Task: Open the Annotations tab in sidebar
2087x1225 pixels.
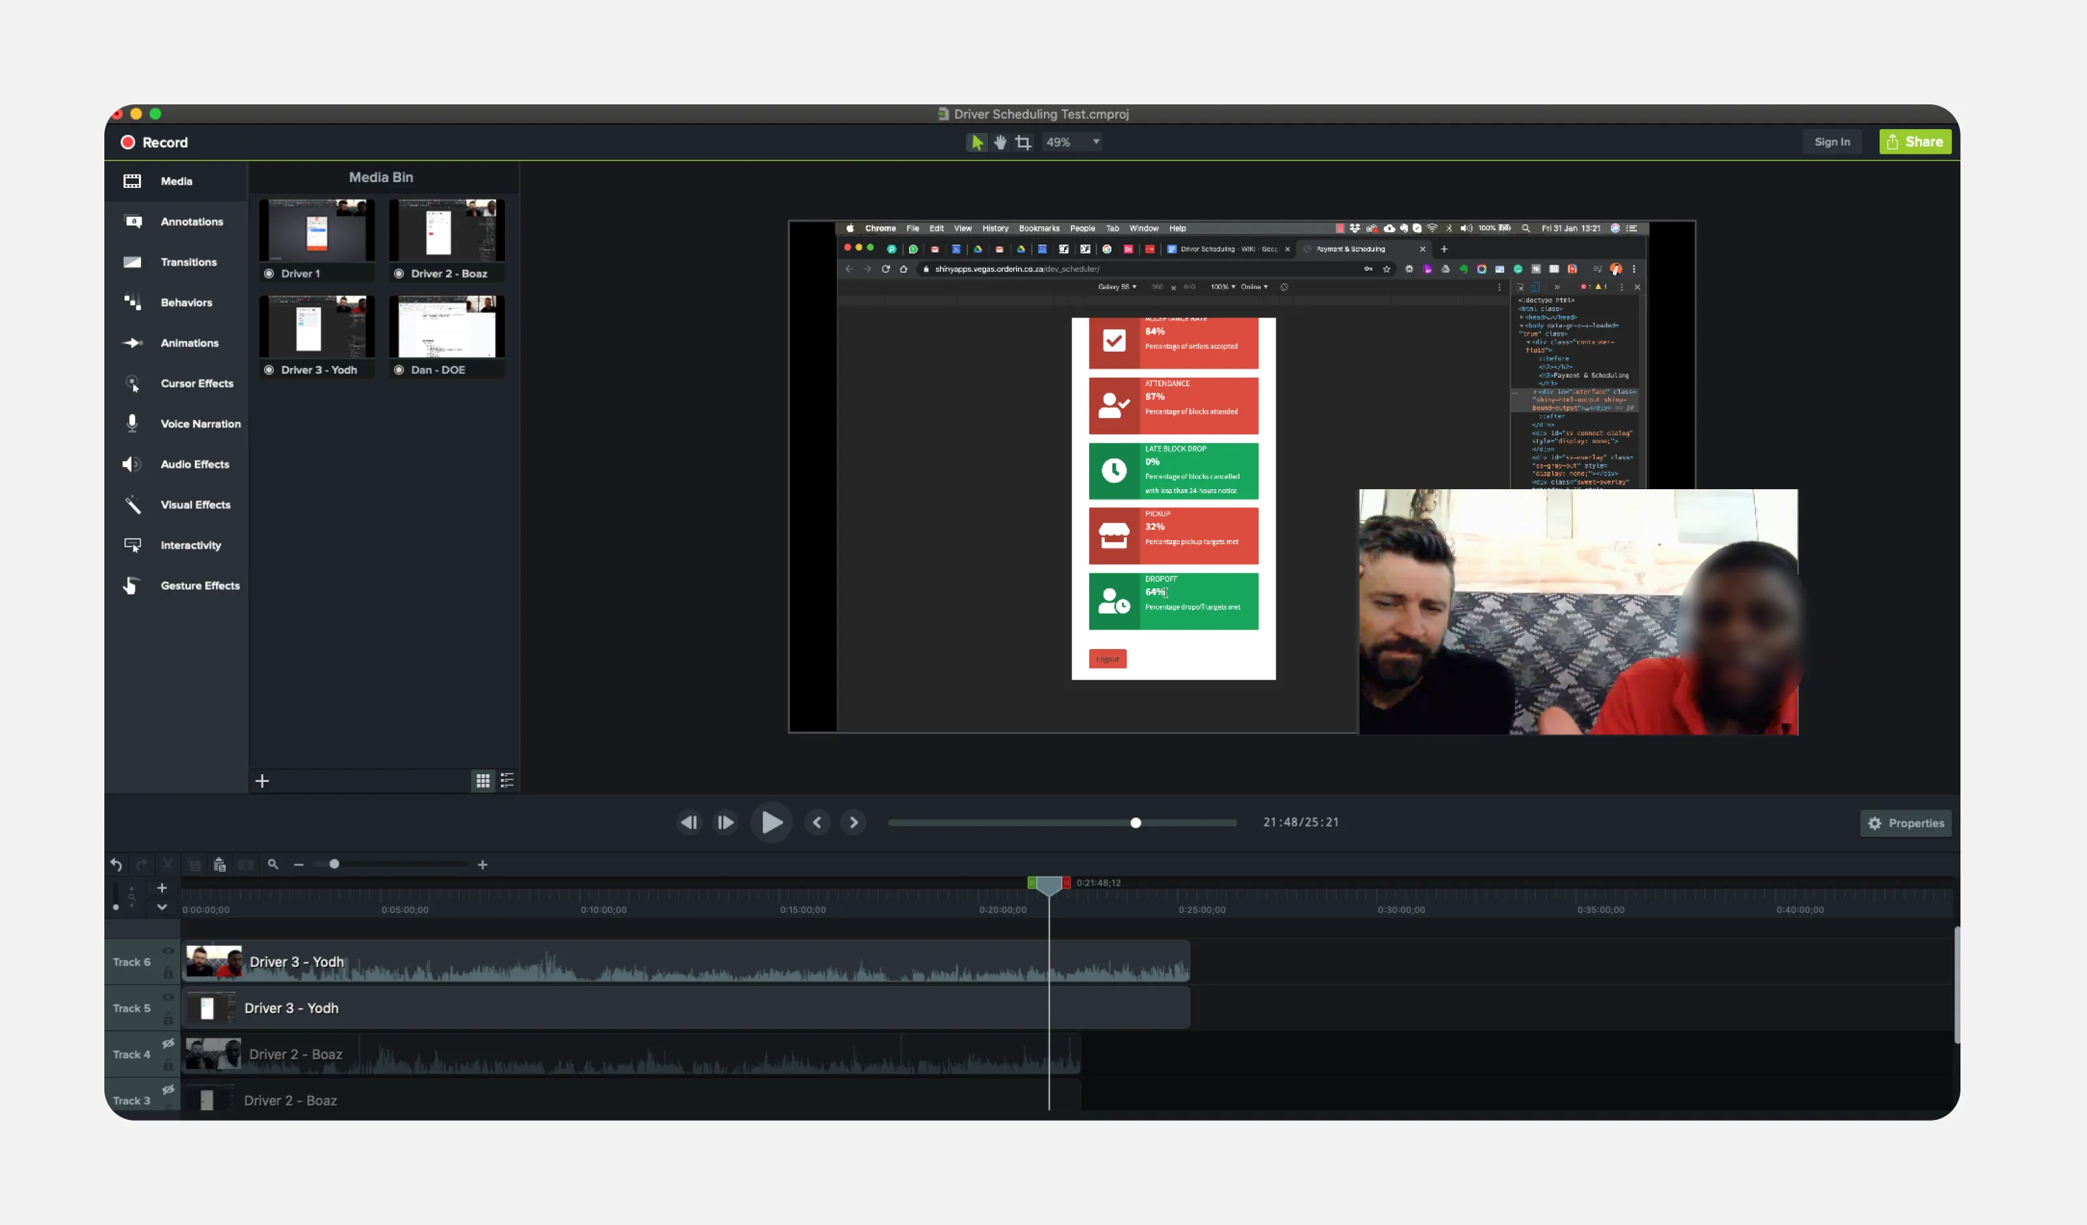Action: [191, 222]
